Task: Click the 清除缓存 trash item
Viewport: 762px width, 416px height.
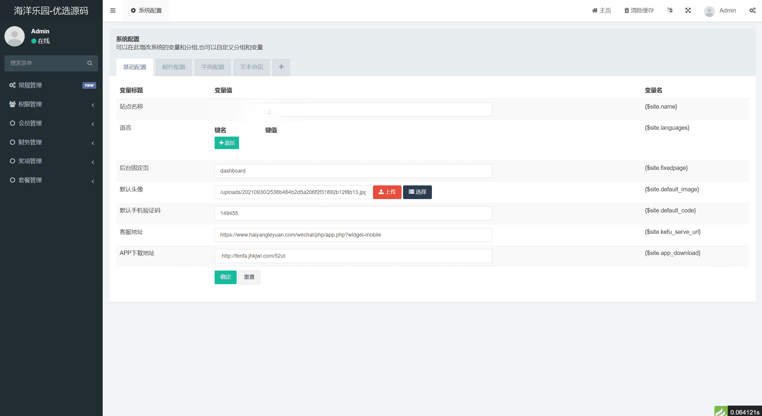Action: (639, 10)
